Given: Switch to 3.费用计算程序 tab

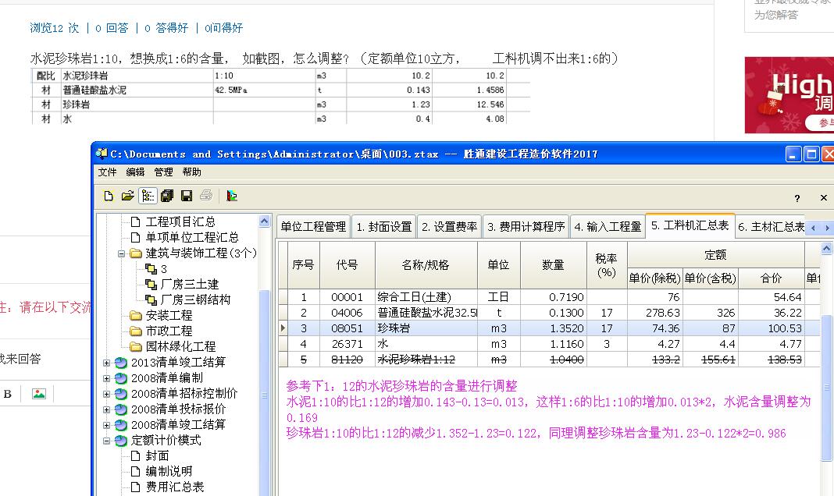Looking at the screenshot, I should click(x=526, y=227).
